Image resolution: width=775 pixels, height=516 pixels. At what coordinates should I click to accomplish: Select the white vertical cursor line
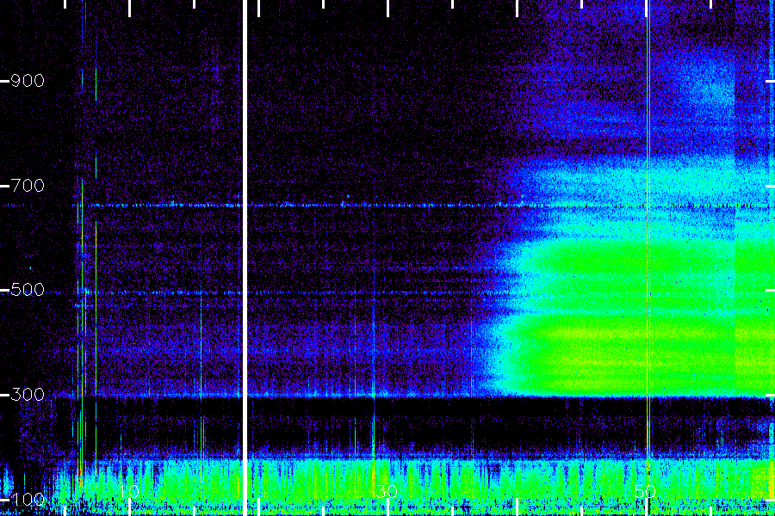pos(245,258)
